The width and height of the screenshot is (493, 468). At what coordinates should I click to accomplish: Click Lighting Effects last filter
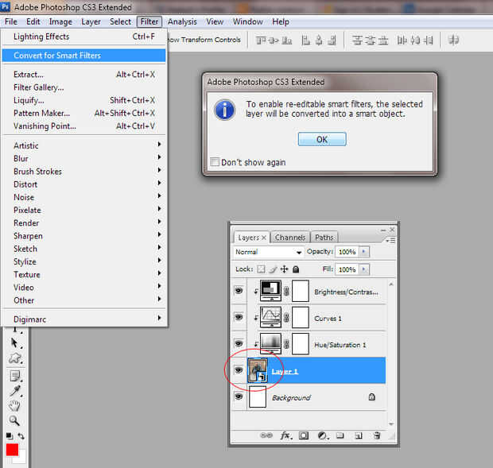pos(84,37)
